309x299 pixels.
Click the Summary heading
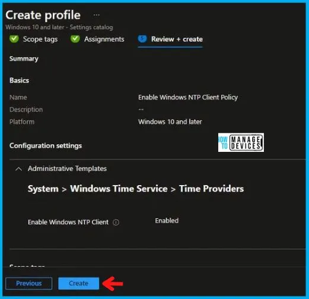point(24,59)
